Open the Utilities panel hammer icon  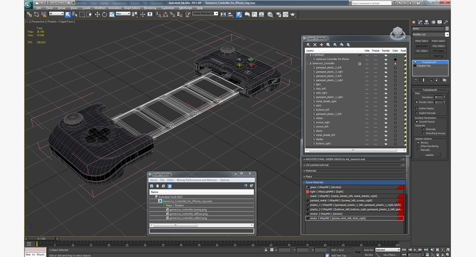[446, 22]
